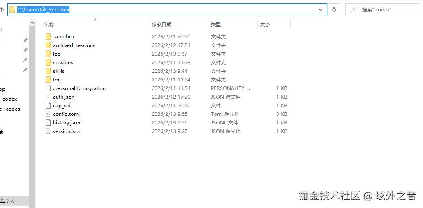Click the cap_sid file icon

[48, 105]
